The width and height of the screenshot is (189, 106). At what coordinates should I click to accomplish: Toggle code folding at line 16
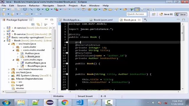tap(67, 64)
